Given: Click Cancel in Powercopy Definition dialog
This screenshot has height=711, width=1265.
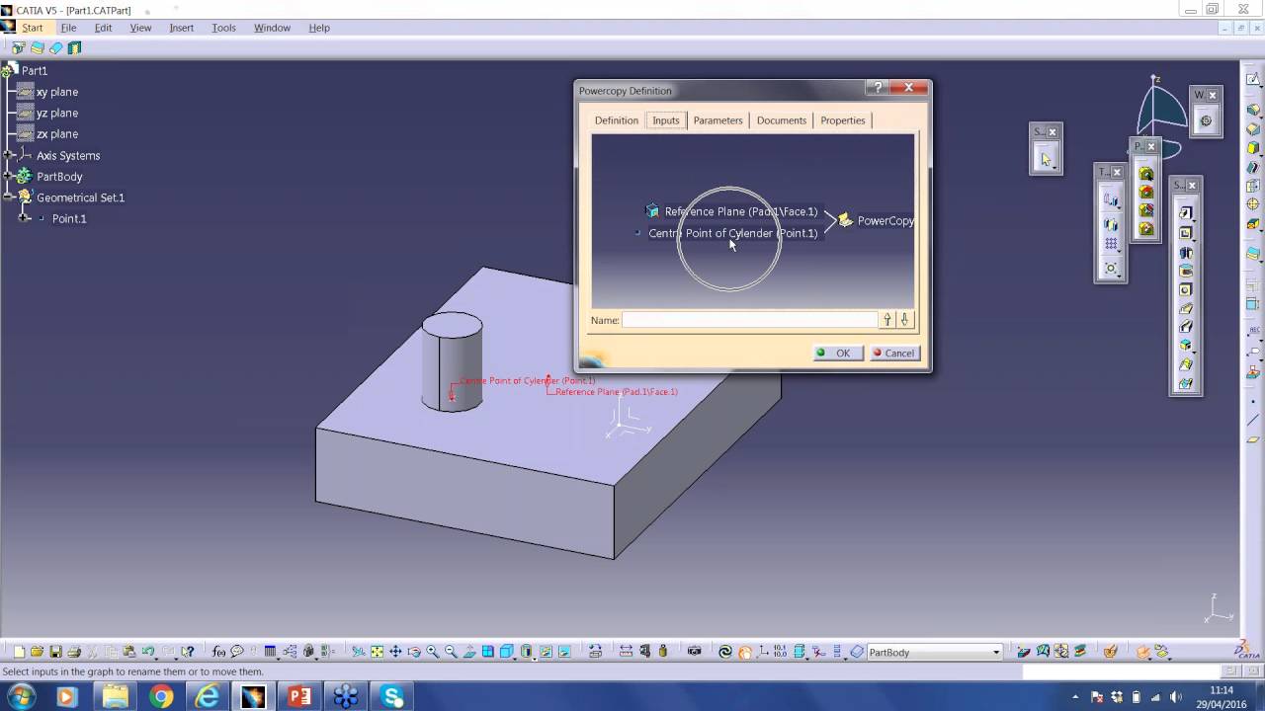Looking at the screenshot, I should pos(893,353).
